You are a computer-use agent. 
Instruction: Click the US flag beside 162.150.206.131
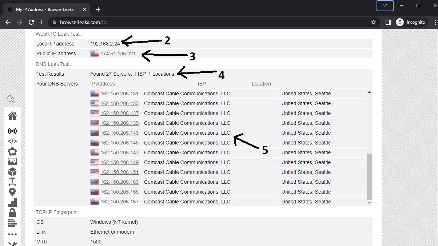95,94
